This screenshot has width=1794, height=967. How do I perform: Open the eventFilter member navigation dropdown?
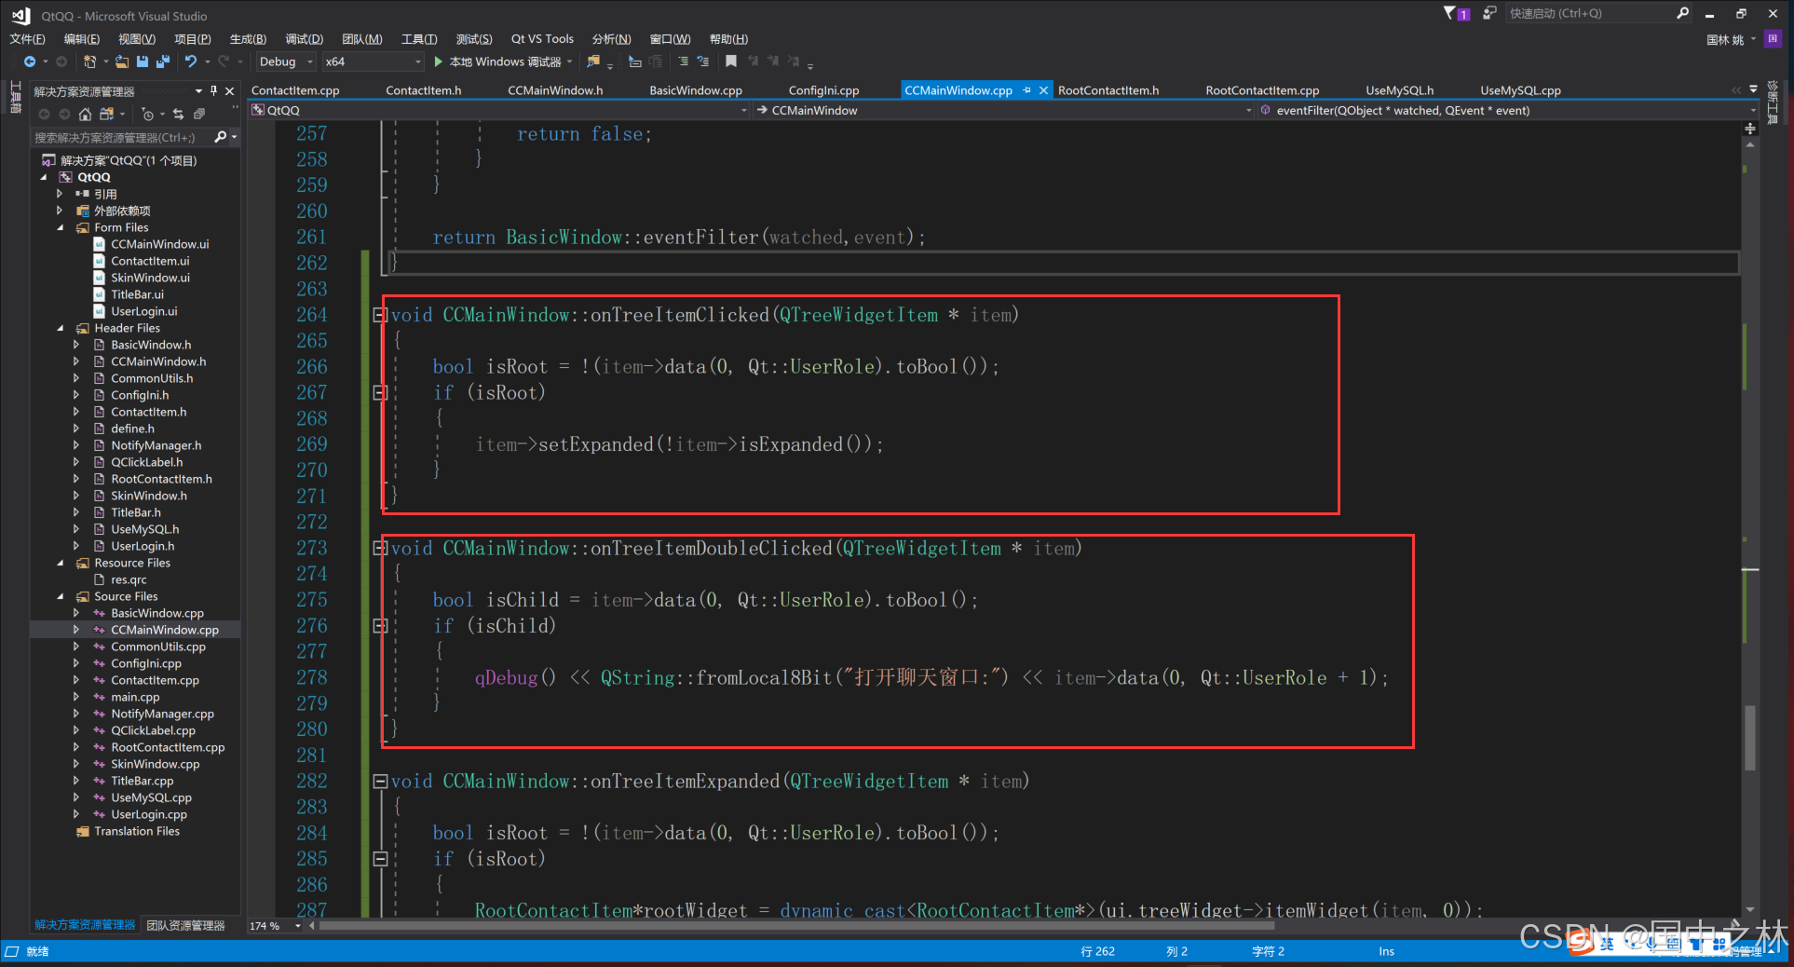pyautogui.click(x=1507, y=110)
